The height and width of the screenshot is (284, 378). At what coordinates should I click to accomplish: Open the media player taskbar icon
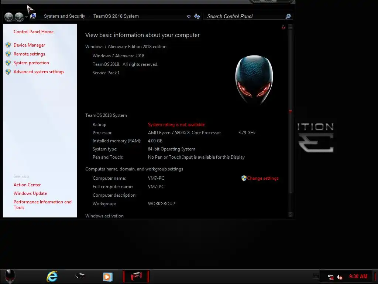107,277
